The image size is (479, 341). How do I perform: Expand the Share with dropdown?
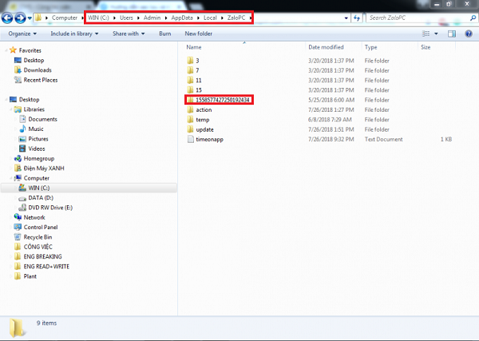130,34
